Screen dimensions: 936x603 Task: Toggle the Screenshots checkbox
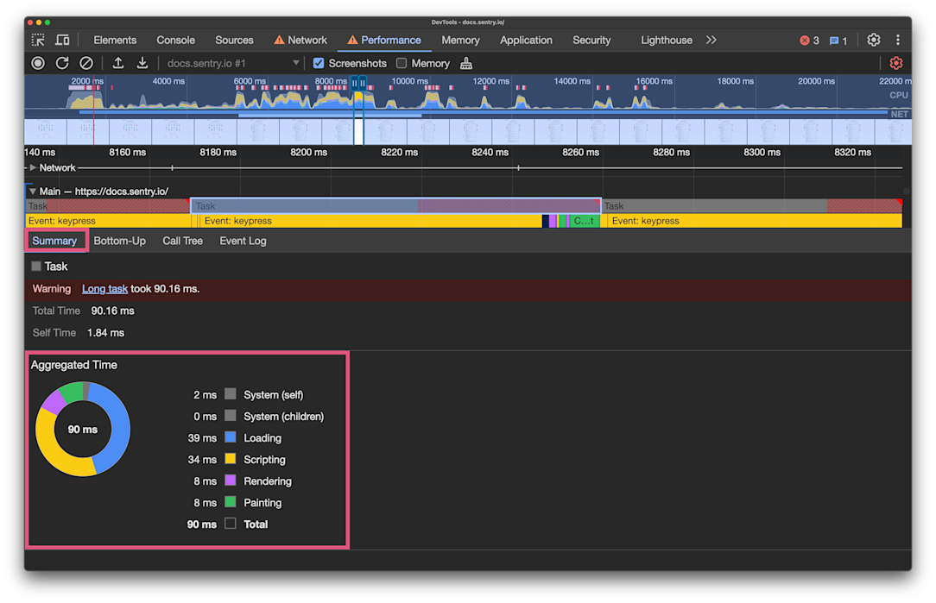(319, 63)
